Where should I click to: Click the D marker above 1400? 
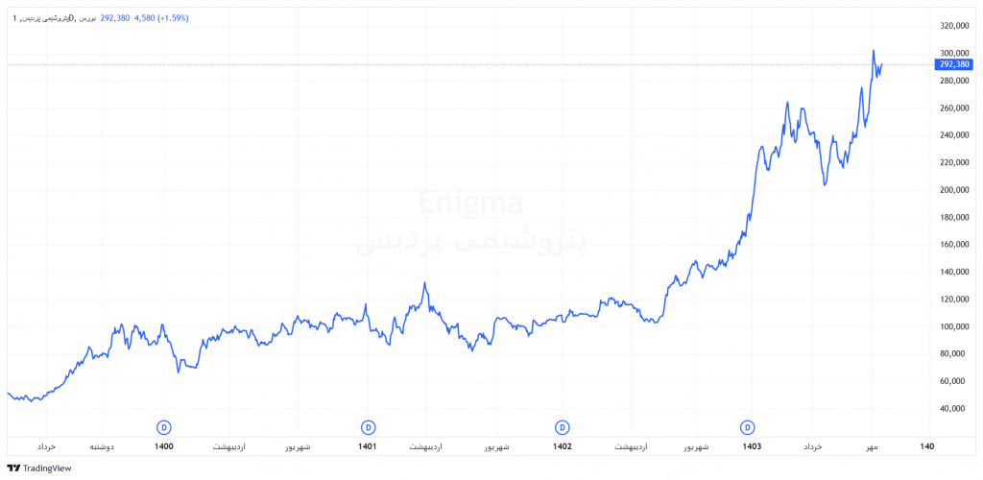pos(164,426)
